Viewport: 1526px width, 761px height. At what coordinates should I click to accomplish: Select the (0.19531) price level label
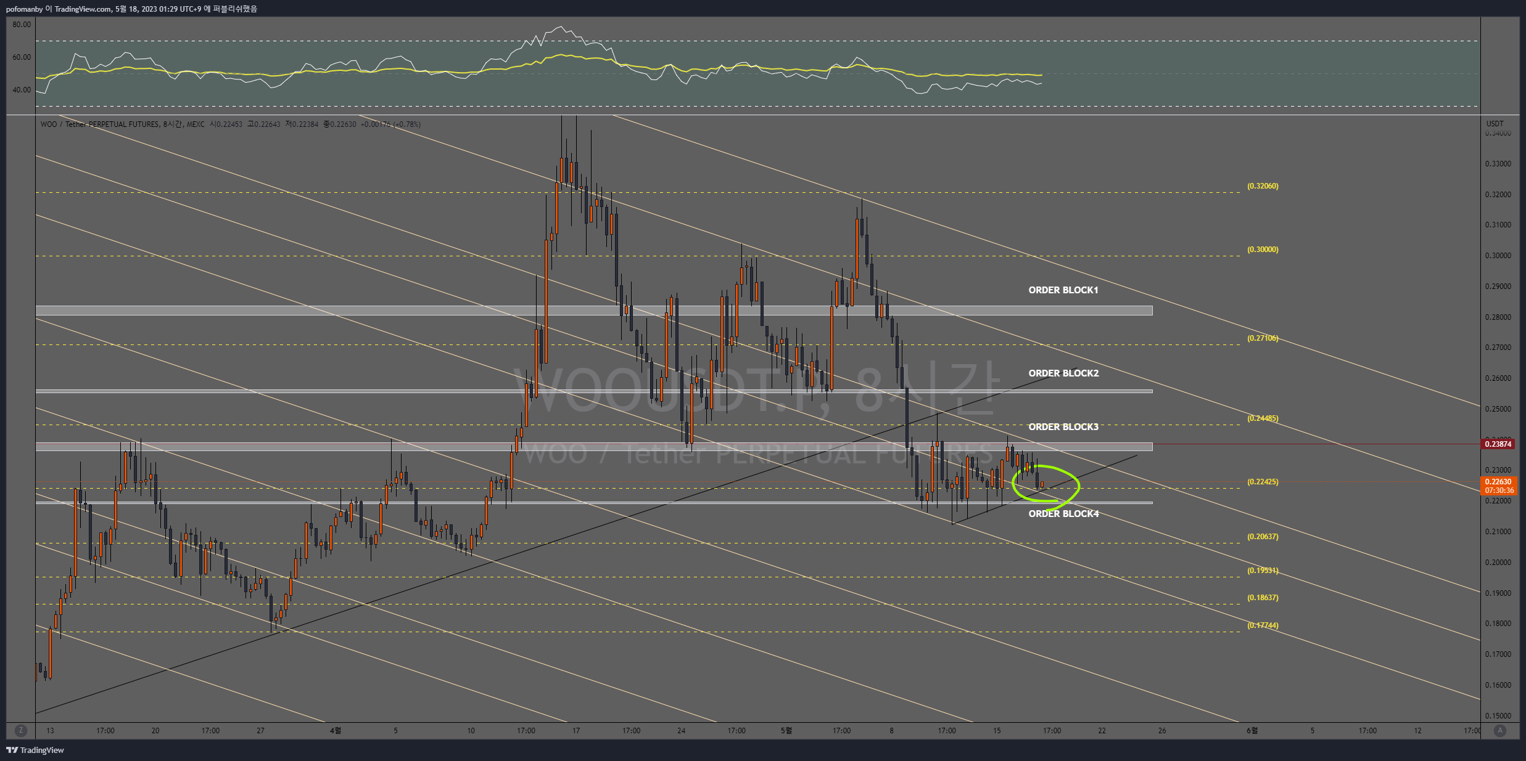pos(1263,571)
